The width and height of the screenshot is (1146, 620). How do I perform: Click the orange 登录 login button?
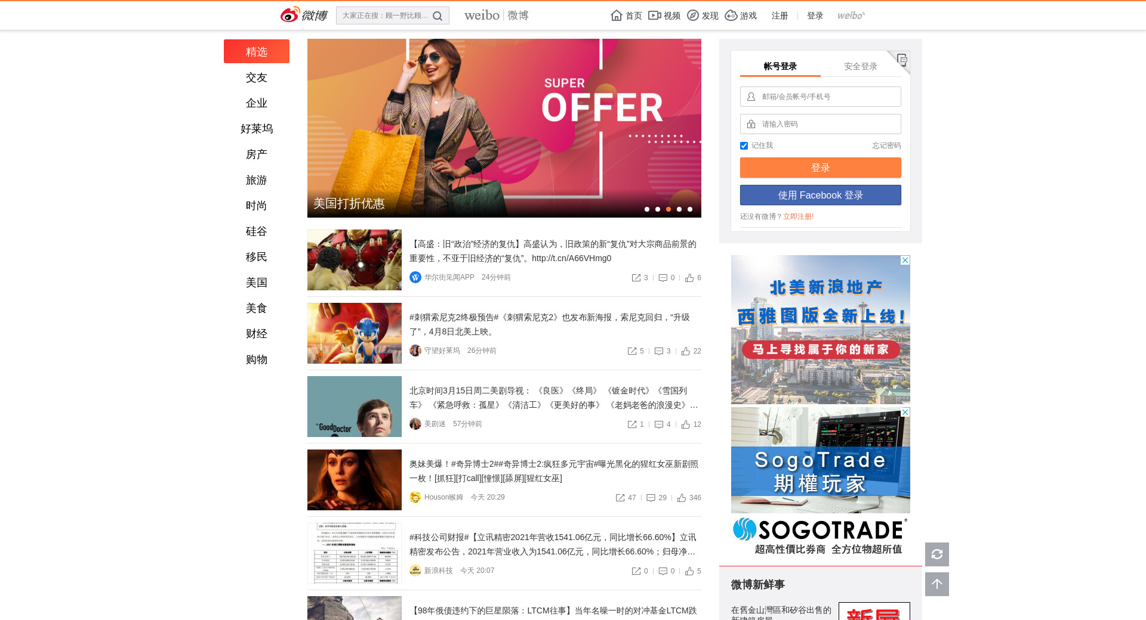tap(820, 168)
